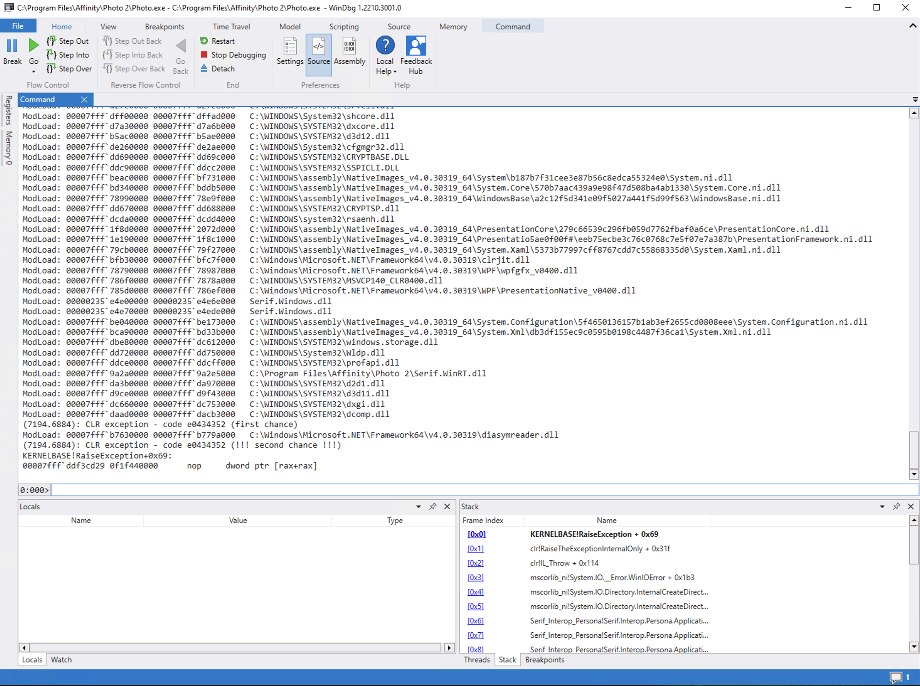Click the Step Into icon
This screenshot has width=920, height=686.
click(51, 55)
